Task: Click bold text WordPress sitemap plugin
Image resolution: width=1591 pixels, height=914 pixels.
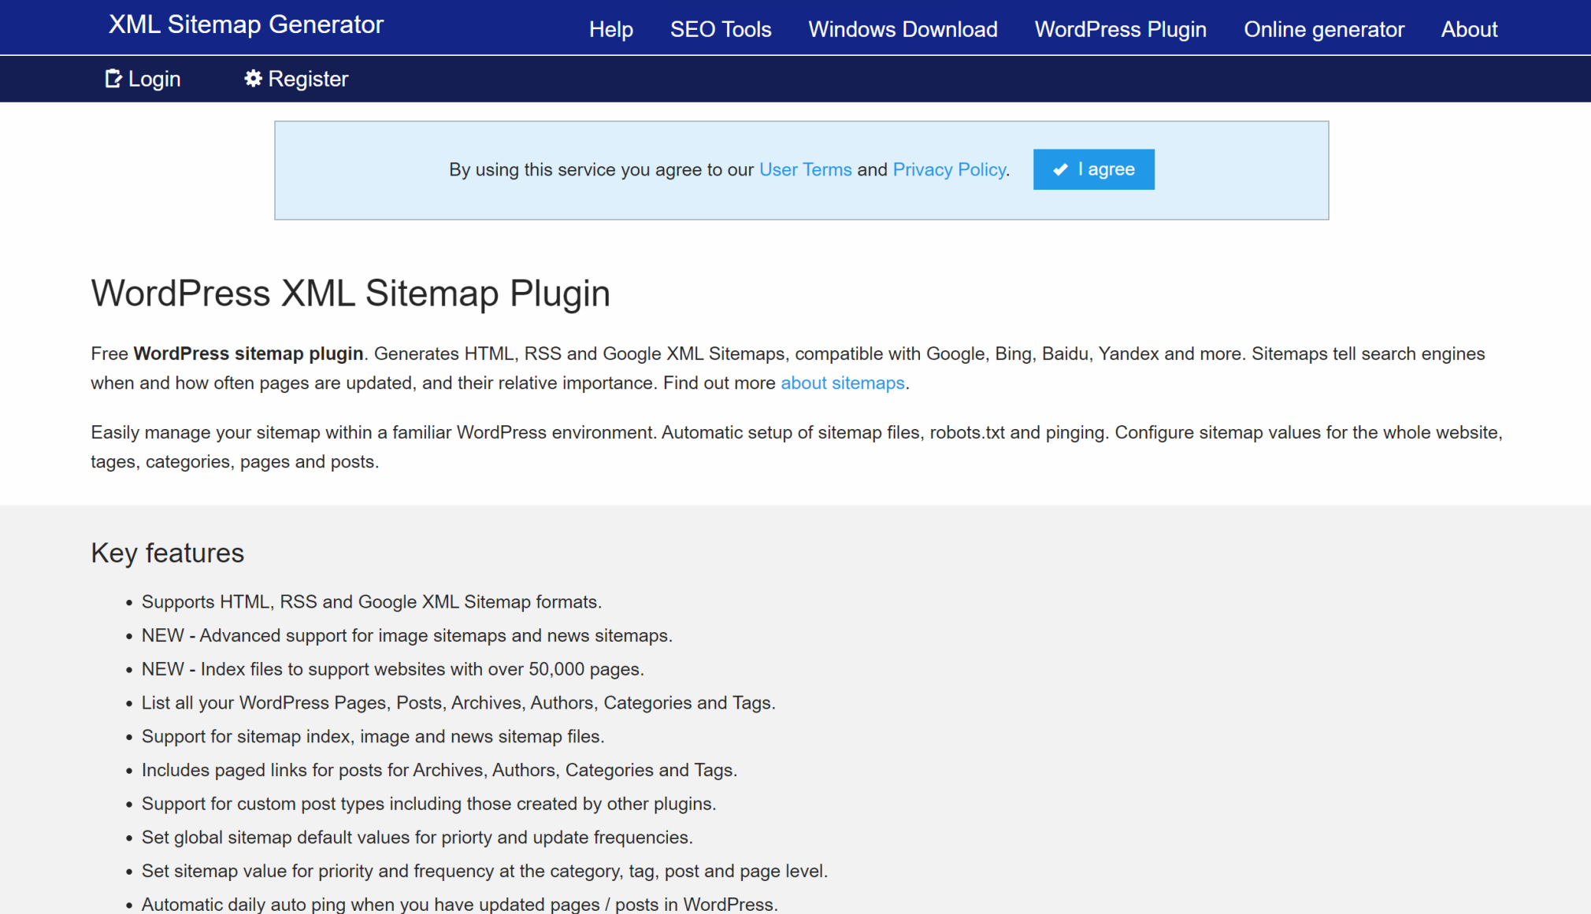Action: (248, 354)
